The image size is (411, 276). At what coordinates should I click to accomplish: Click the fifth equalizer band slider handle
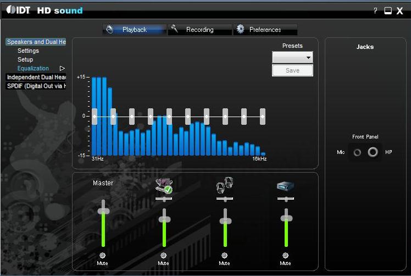pos(169,117)
